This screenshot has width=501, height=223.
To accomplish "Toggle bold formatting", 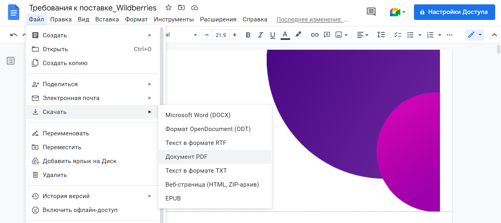I will (248, 35).
